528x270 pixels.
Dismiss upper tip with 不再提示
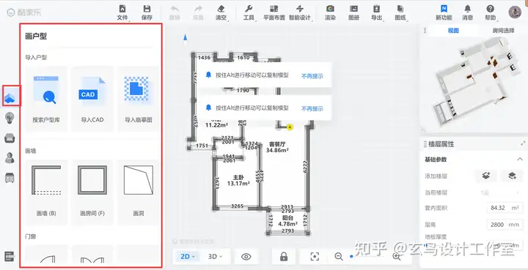point(312,76)
